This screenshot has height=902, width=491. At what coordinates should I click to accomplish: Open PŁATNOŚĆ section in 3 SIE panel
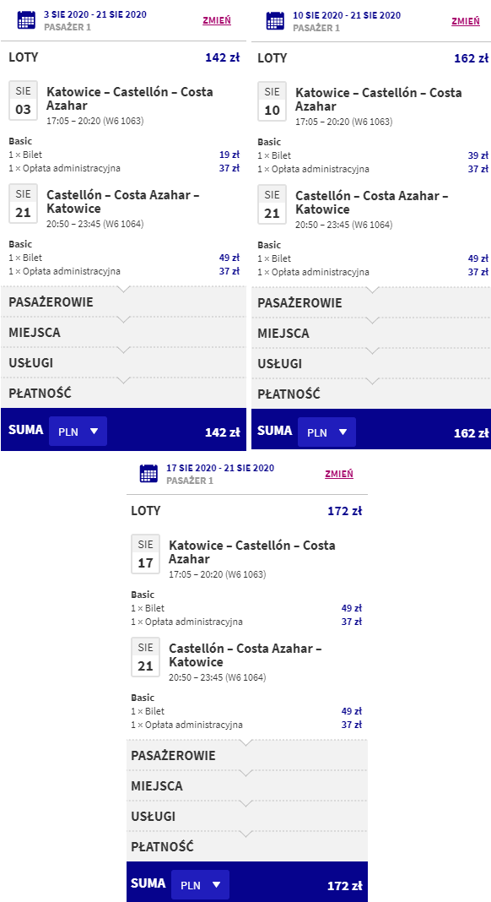coord(124,394)
